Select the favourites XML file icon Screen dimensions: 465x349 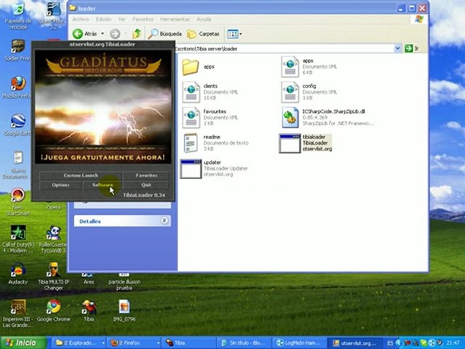[x=191, y=117]
